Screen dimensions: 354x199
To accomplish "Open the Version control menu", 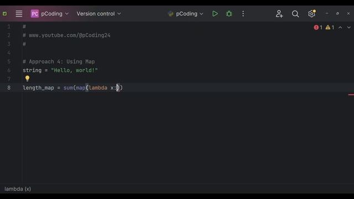I will [x=98, y=14].
